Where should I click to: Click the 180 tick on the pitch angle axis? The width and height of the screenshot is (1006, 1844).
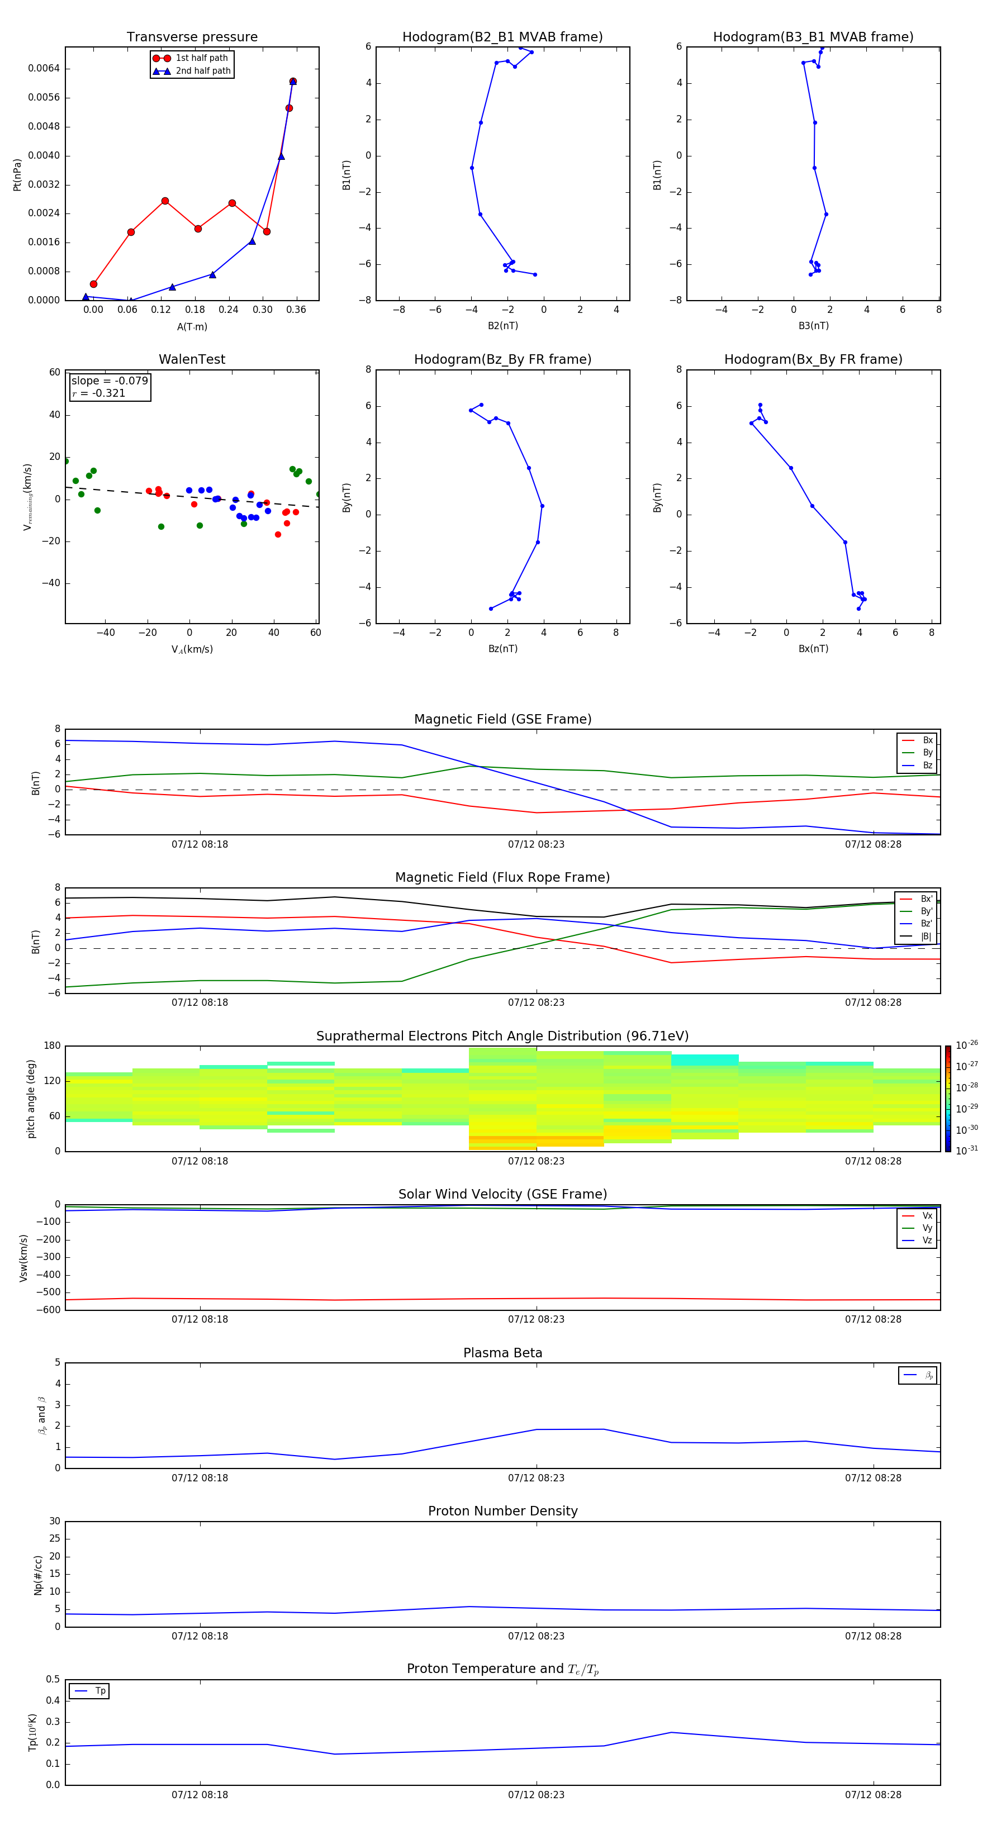[53, 1046]
